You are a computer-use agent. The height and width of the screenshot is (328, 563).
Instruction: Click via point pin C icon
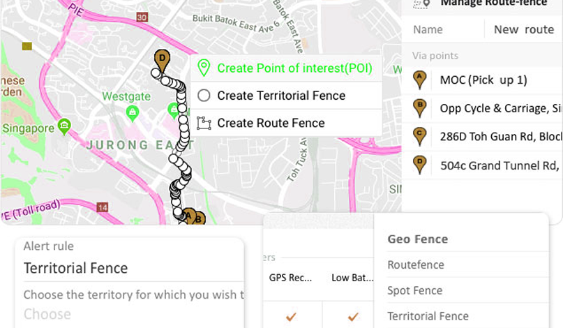(419, 136)
